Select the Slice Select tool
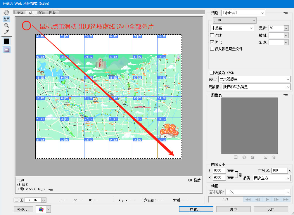 (6, 19)
